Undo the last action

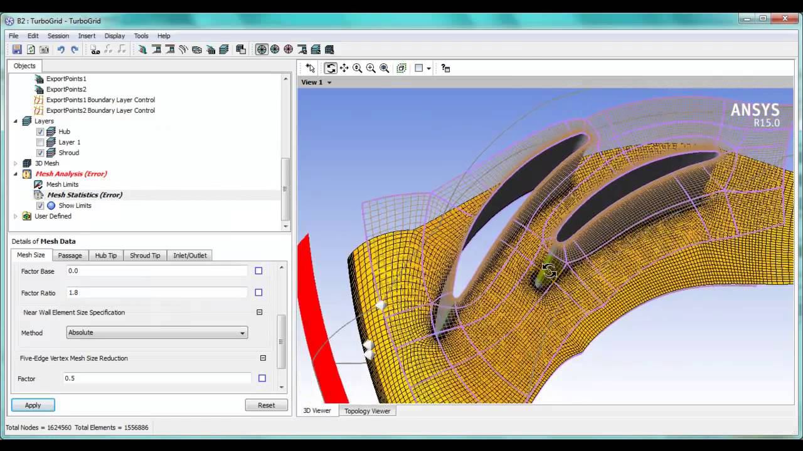(61, 49)
